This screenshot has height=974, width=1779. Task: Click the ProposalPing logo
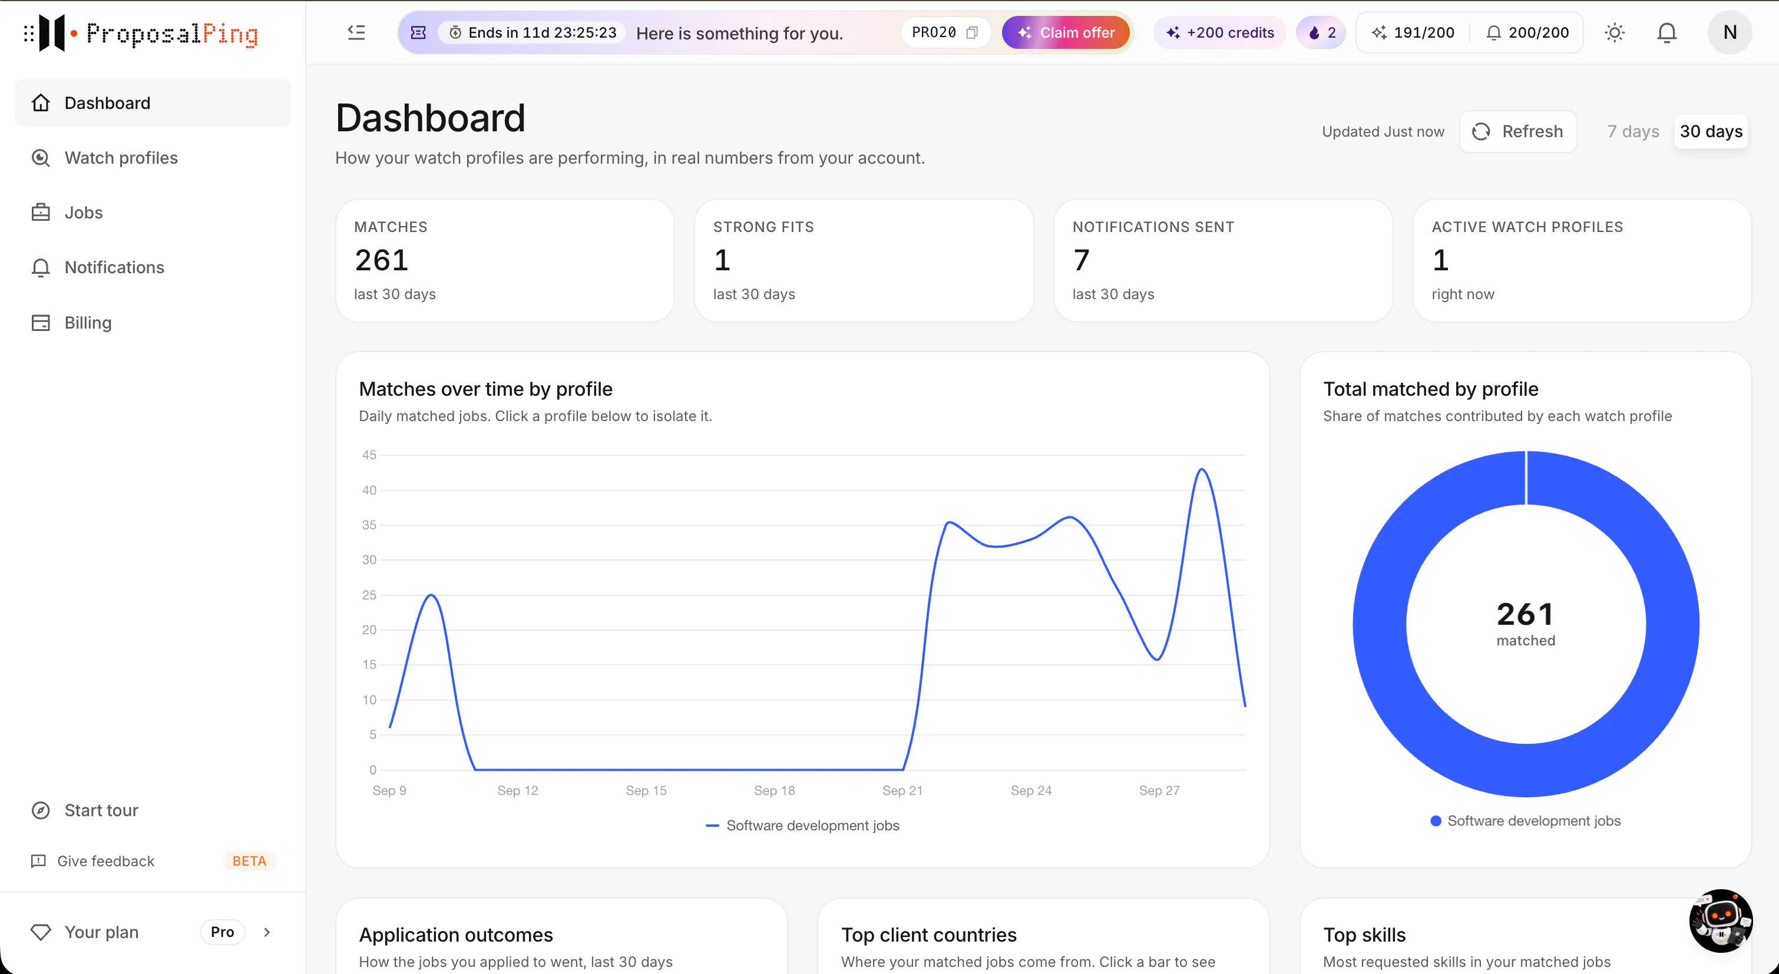(141, 32)
